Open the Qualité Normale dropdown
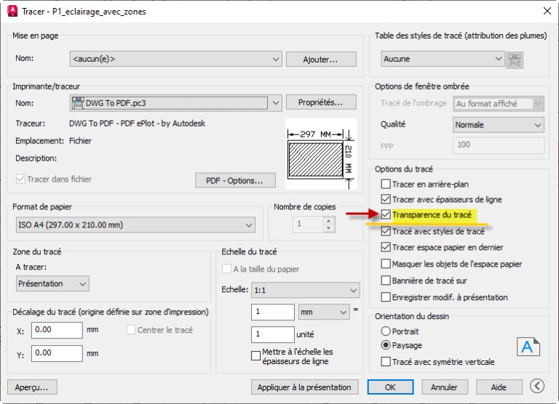The width and height of the screenshot is (559, 404). point(499,125)
